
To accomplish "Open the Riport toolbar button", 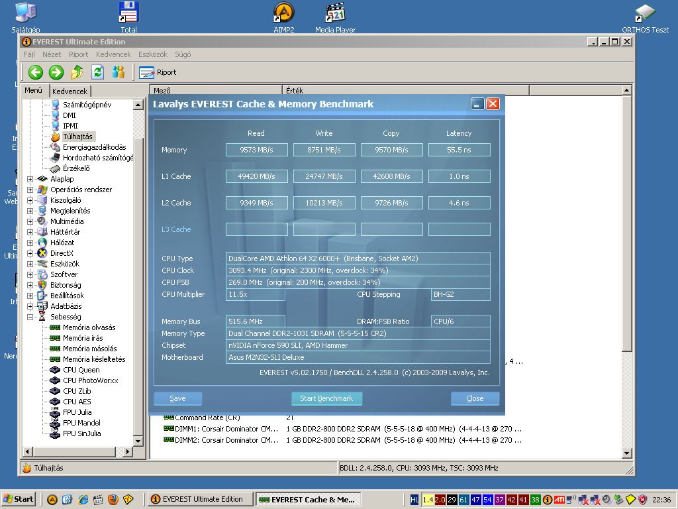I will pyautogui.click(x=158, y=72).
